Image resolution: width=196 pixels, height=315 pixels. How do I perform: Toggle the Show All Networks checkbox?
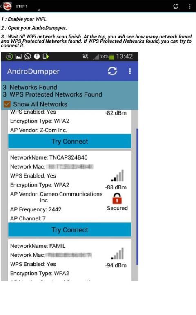coord(7,104)
